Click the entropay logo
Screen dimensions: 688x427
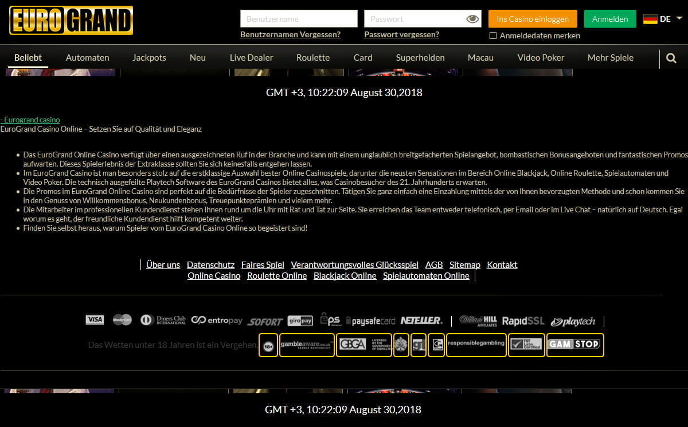pyautogui.click(x=217, y=320)
